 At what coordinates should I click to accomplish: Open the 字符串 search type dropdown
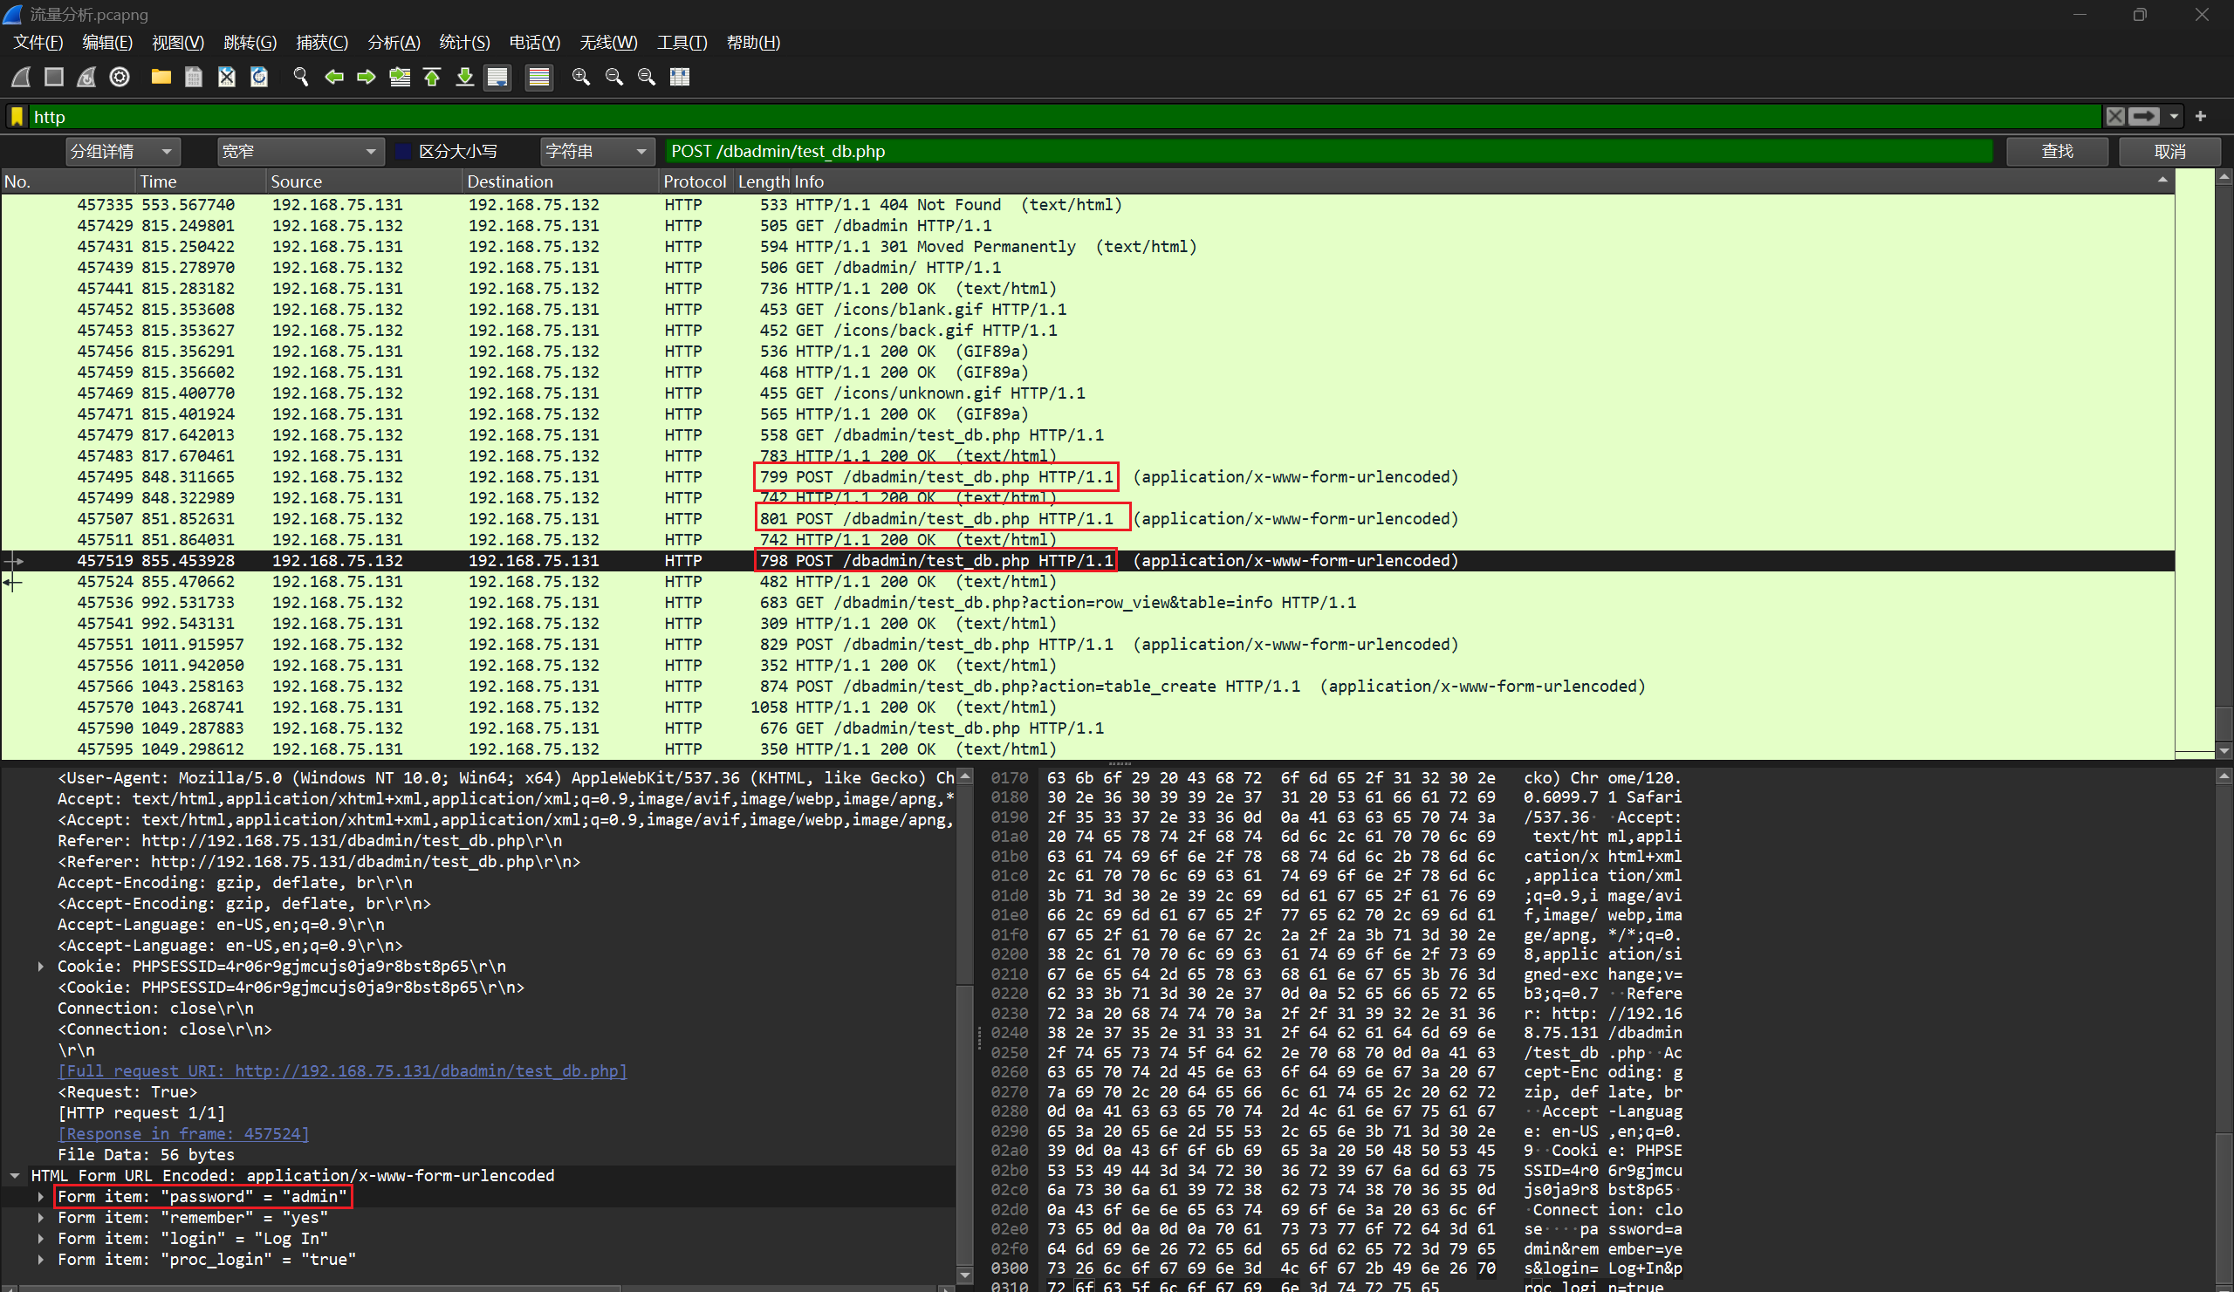click(596, 152)
